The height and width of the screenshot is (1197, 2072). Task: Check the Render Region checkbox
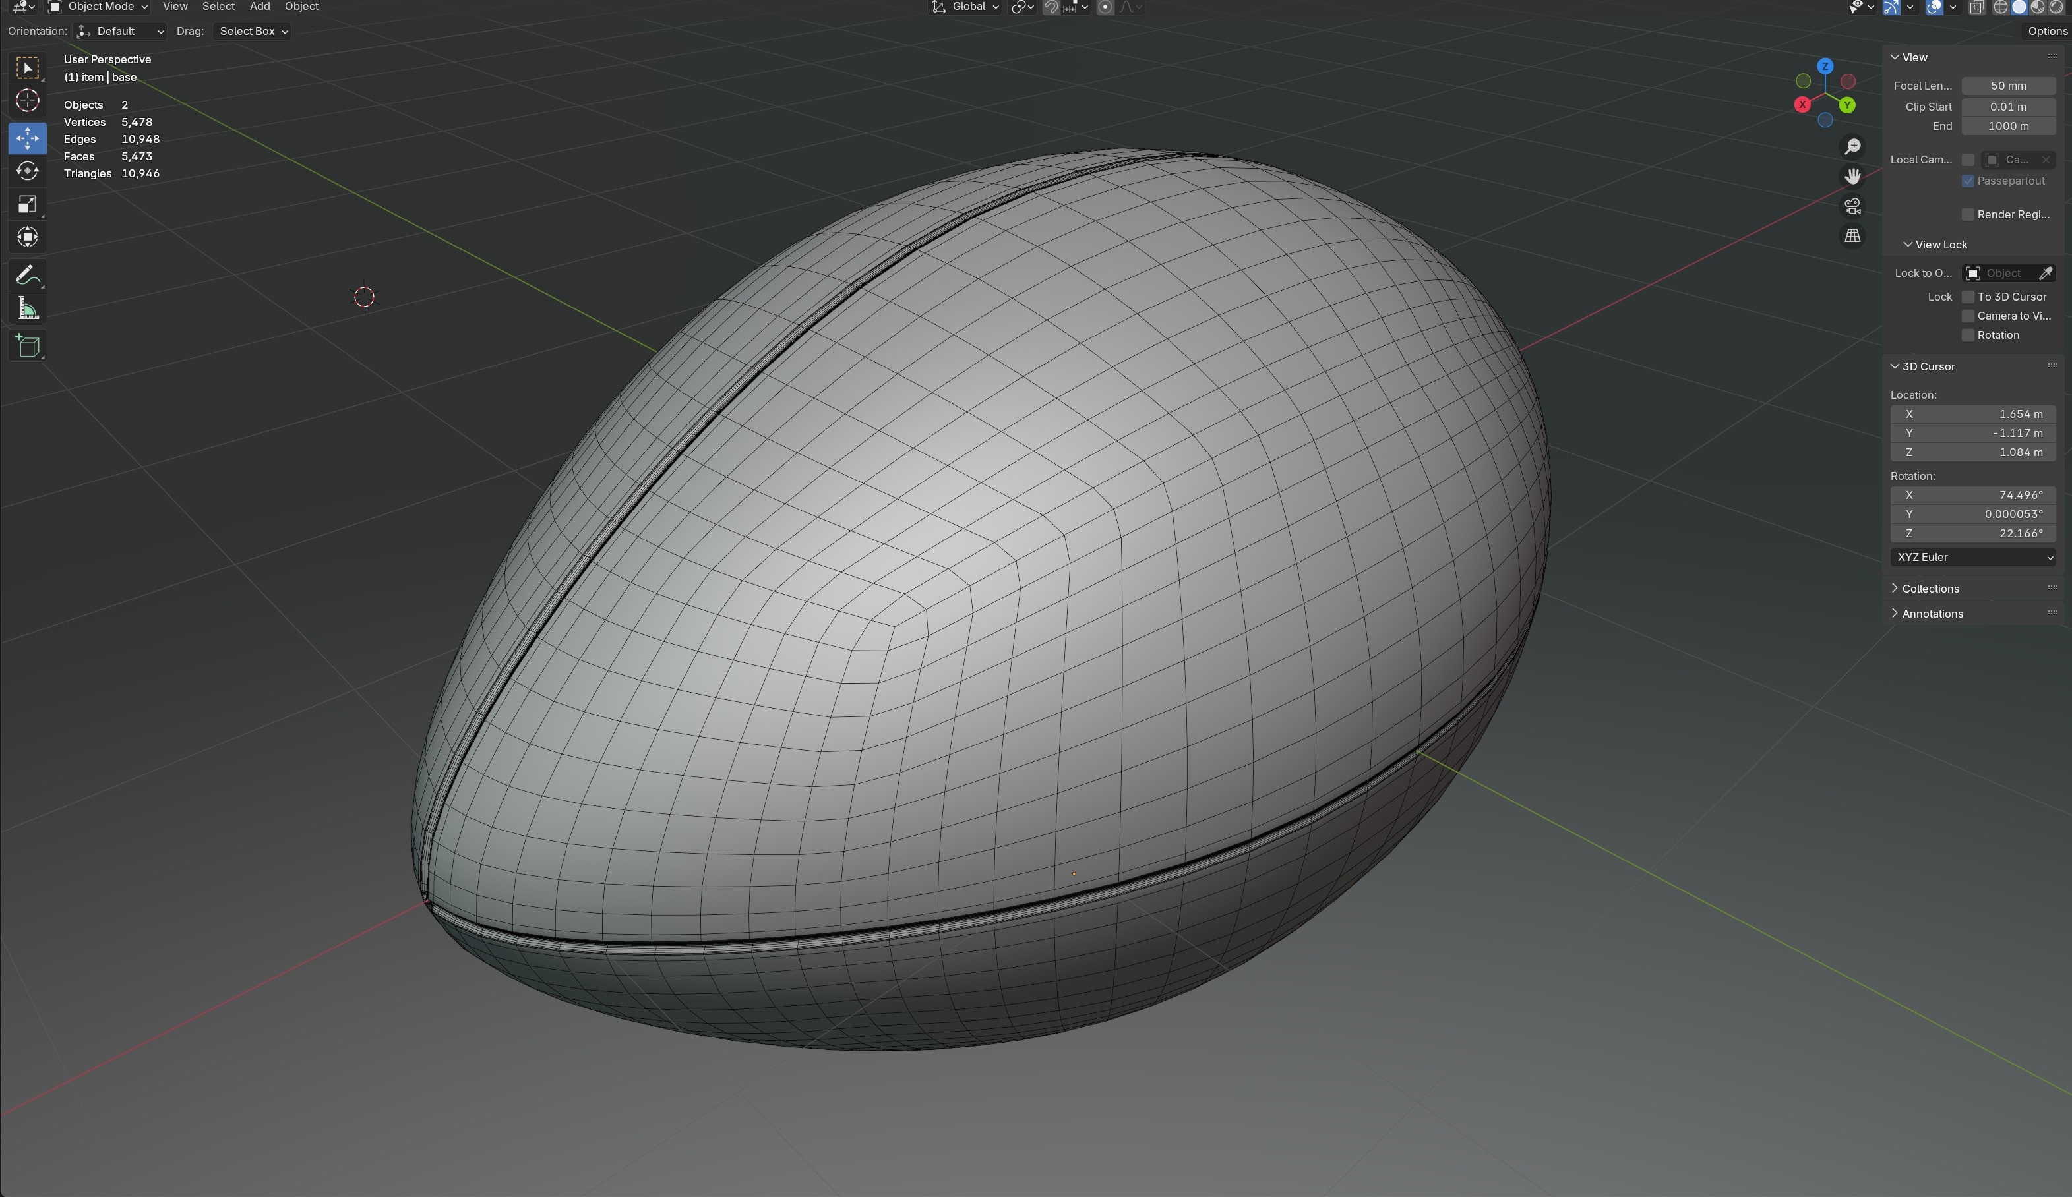pos(1968,215)
